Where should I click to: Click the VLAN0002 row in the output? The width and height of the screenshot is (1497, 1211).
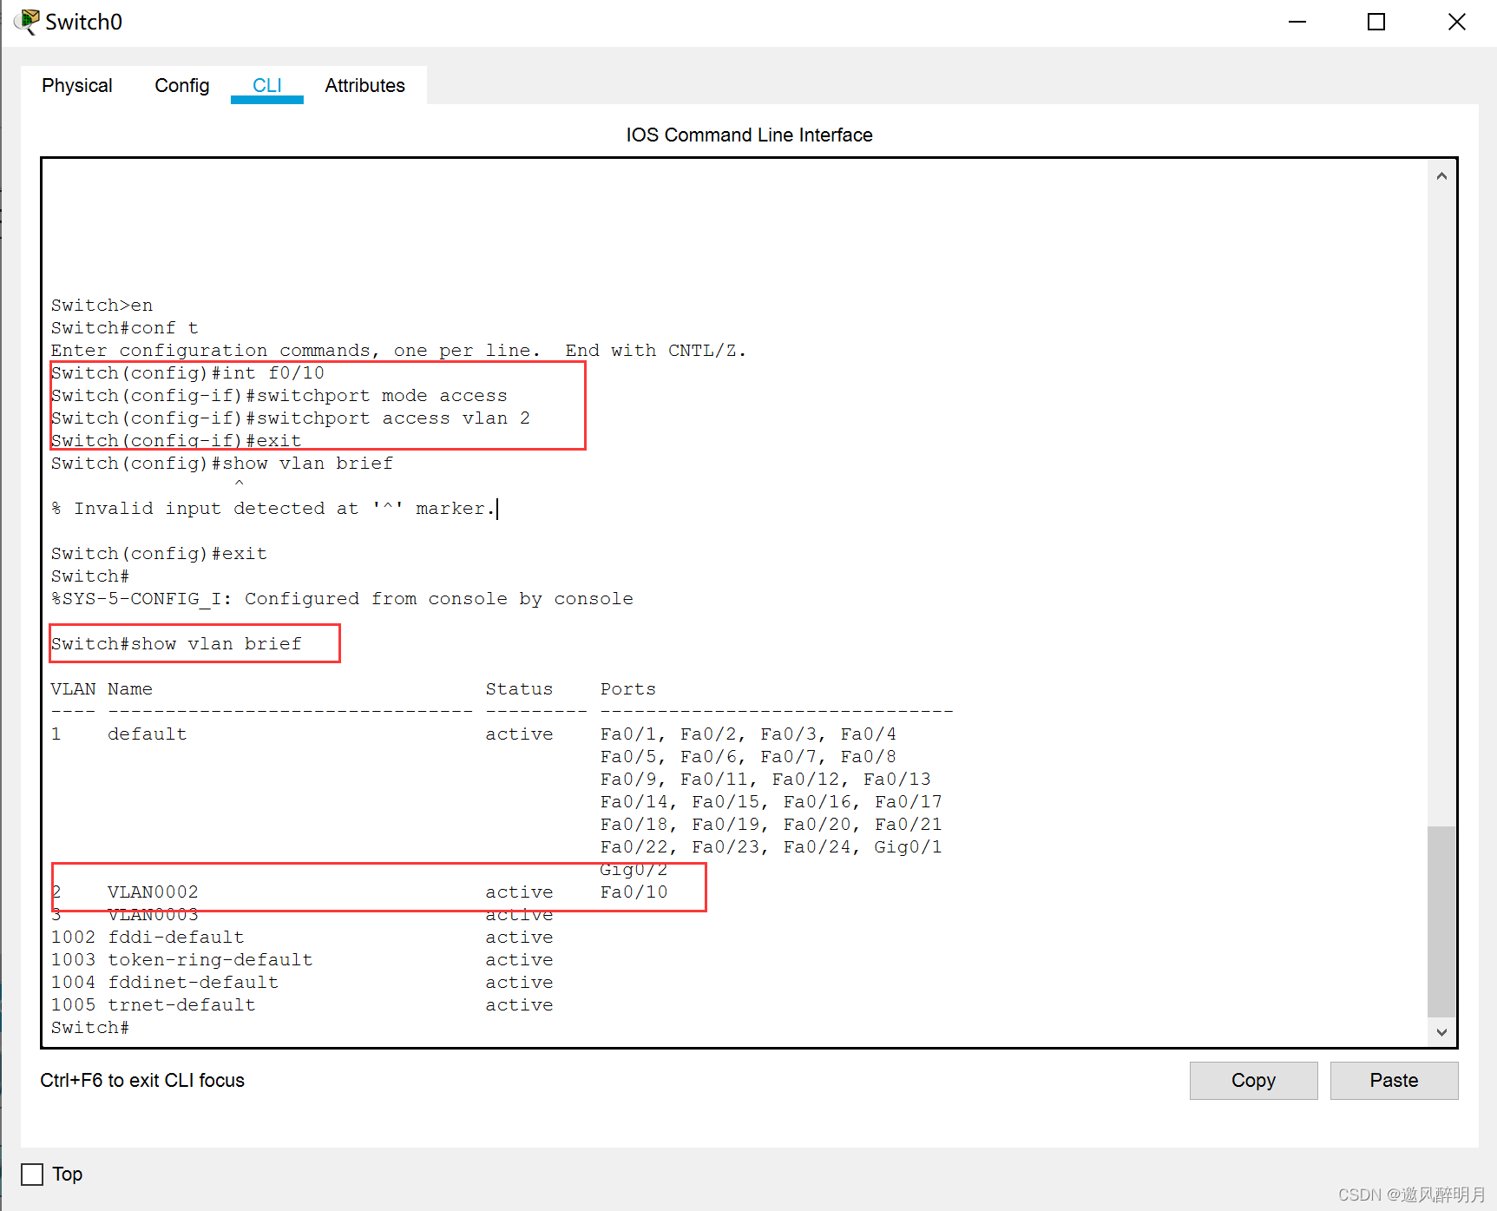pyautogui.click(x=153, y=892)
